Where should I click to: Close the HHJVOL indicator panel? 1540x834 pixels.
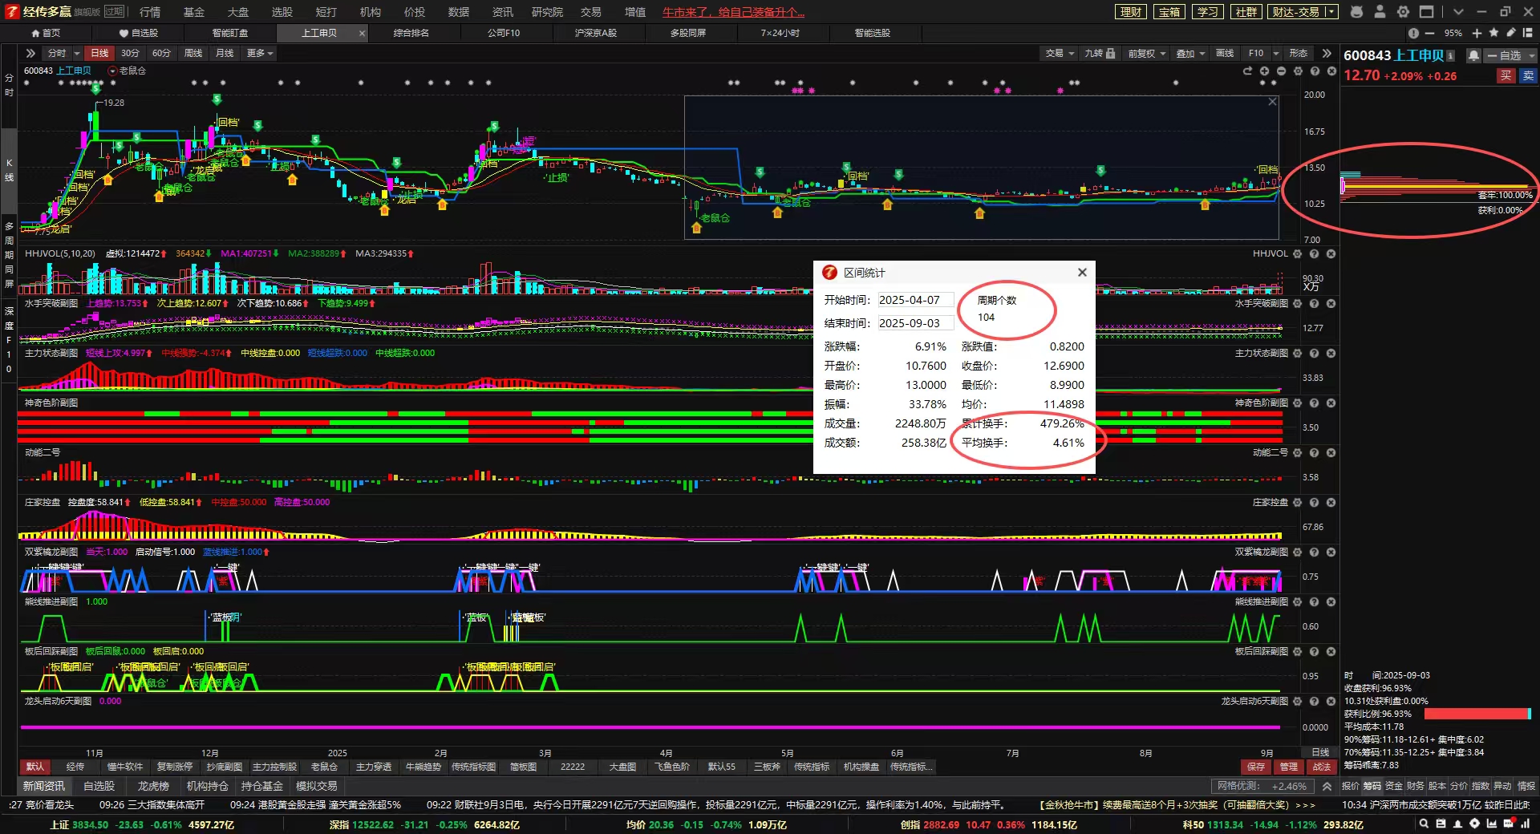click(1331, 253)
